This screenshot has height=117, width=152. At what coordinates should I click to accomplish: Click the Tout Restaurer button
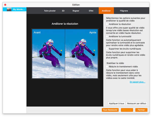[110, 110]
